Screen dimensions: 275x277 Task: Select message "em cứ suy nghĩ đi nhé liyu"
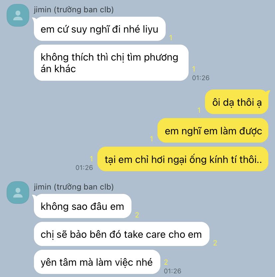(x=100, y=29)
